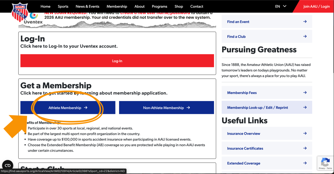Image resolution: width=334 pixels, height=174 pixels.
Task: Open Membership Look-up / Edit / Reprint link
Action: tap(257, 108)
